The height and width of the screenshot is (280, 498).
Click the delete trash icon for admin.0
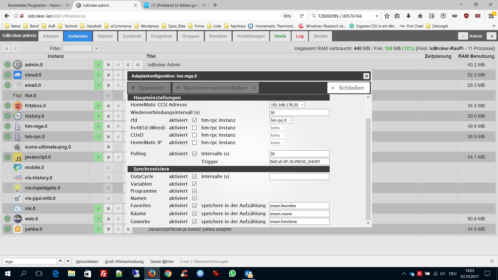click(x=128, y=65)
